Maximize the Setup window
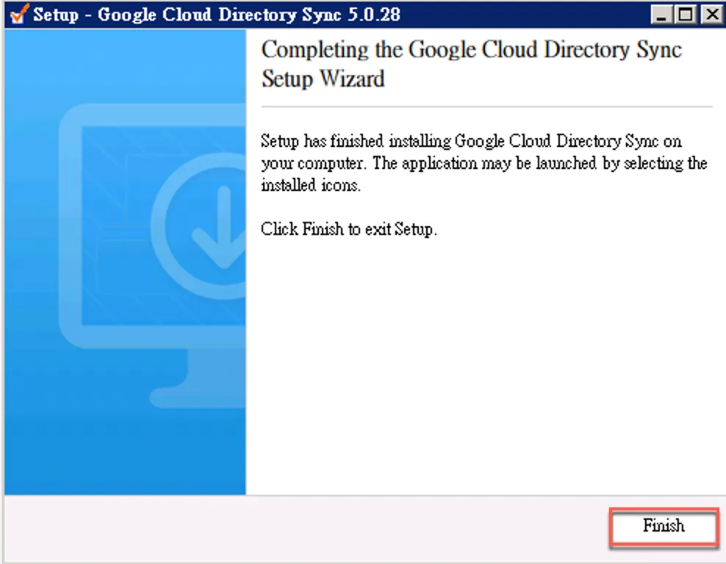This screenshot has width=726, height=564. point(685,15)
